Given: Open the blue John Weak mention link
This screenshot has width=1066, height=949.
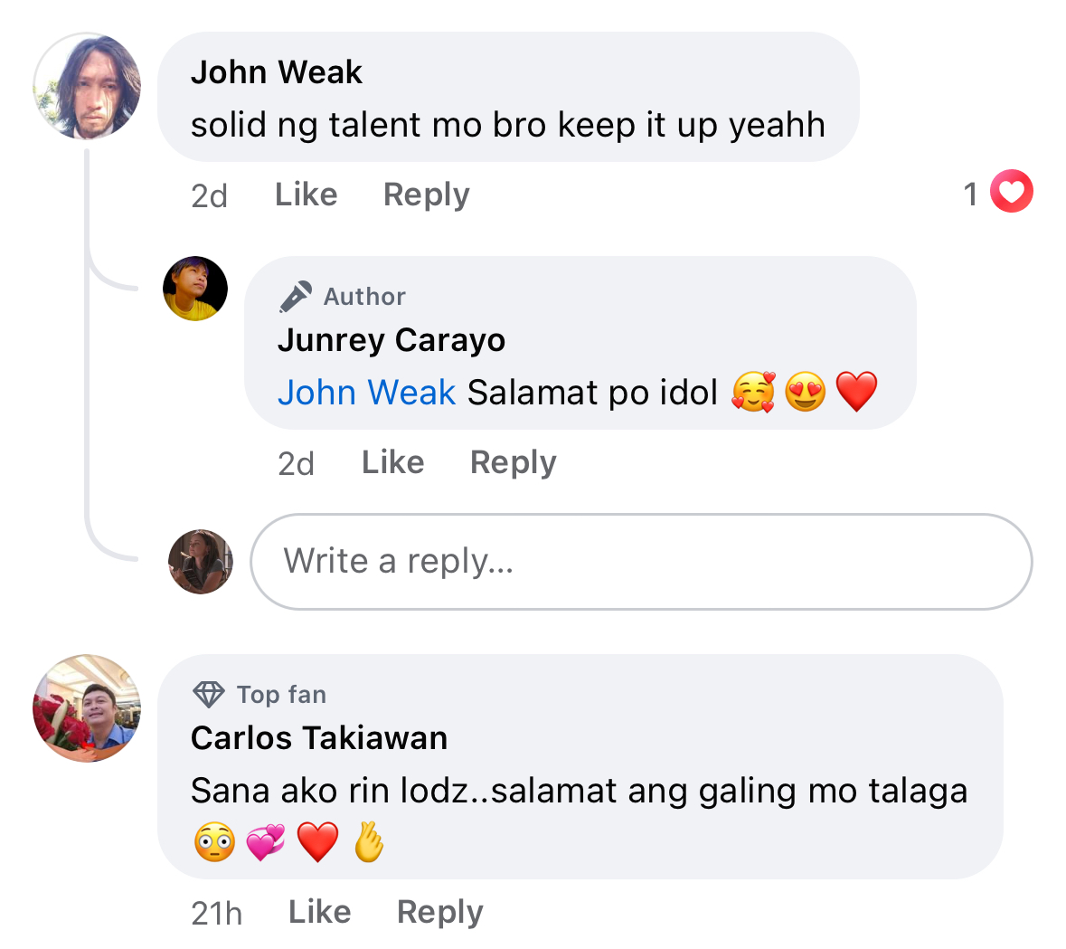Looking at the screenshot, I should pos(366,393).
